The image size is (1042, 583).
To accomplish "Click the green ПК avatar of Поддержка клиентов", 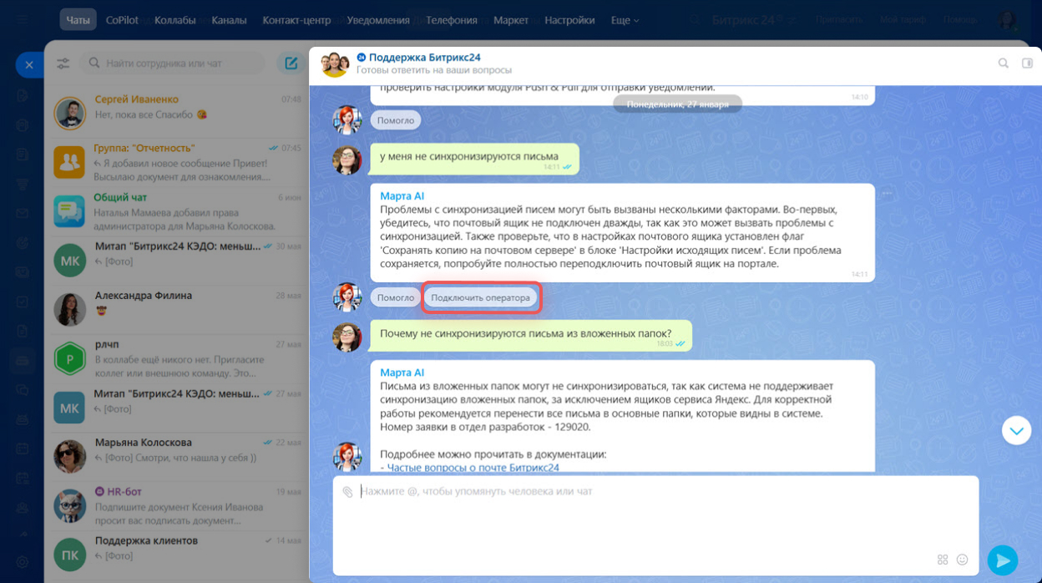I will (70, 555).
